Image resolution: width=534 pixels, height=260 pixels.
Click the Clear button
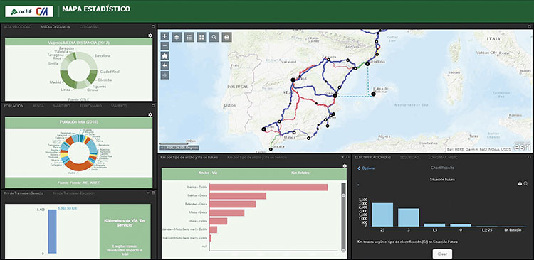[x=442, y=254]
